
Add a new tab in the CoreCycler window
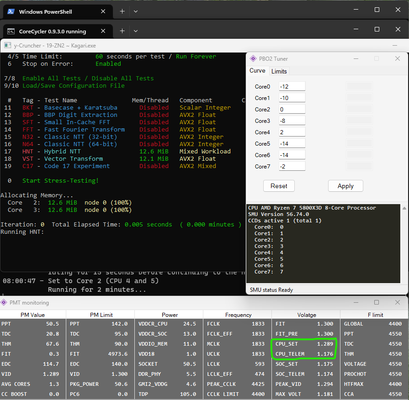pyautogui.click(x=122, y=31)
